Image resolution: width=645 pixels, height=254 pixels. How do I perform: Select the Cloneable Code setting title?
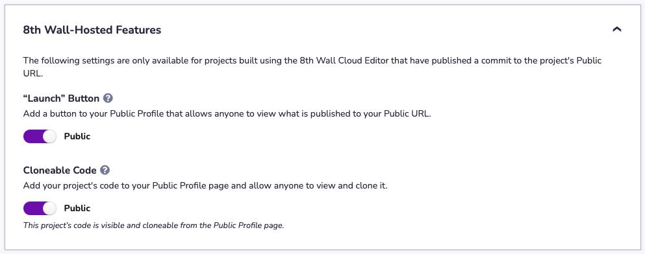60,170
